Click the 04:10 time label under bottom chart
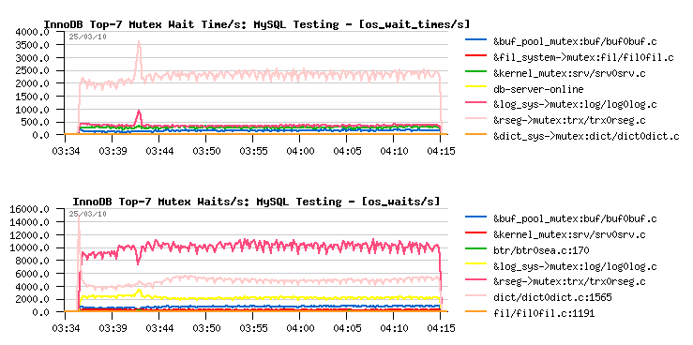This screenshot has width=693, height=345. click(x=394, y=328)
